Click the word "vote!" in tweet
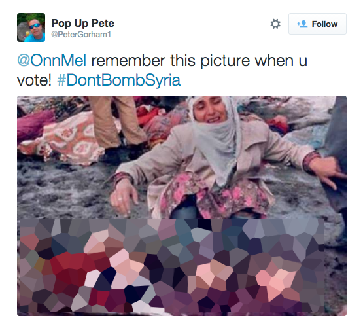363x322 pixels. click(x=34, y=80)
